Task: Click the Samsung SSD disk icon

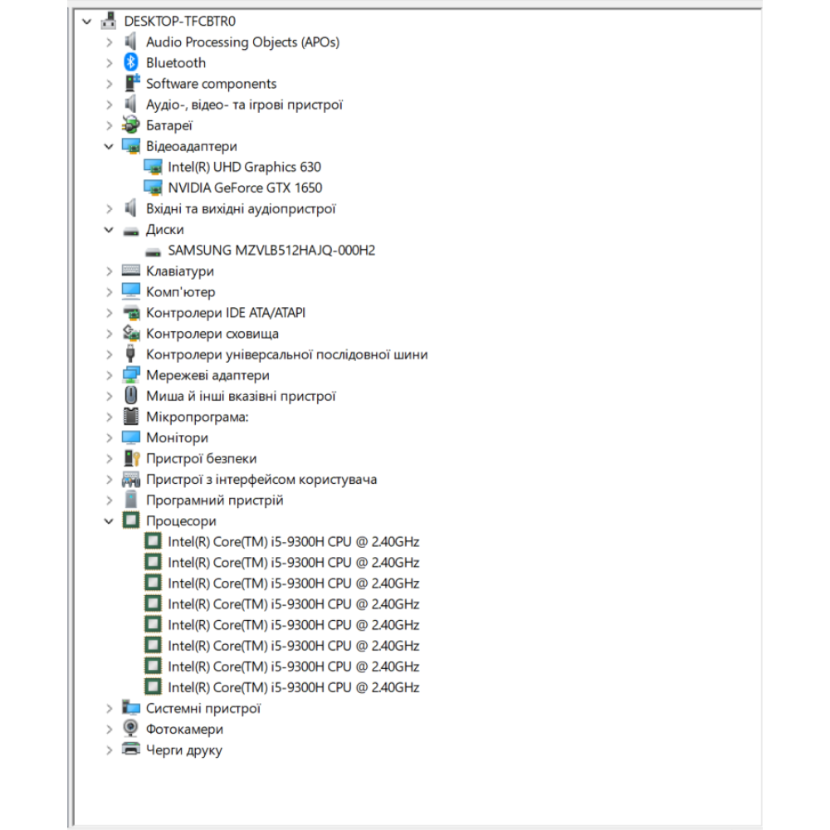Action: pos(153,252)
